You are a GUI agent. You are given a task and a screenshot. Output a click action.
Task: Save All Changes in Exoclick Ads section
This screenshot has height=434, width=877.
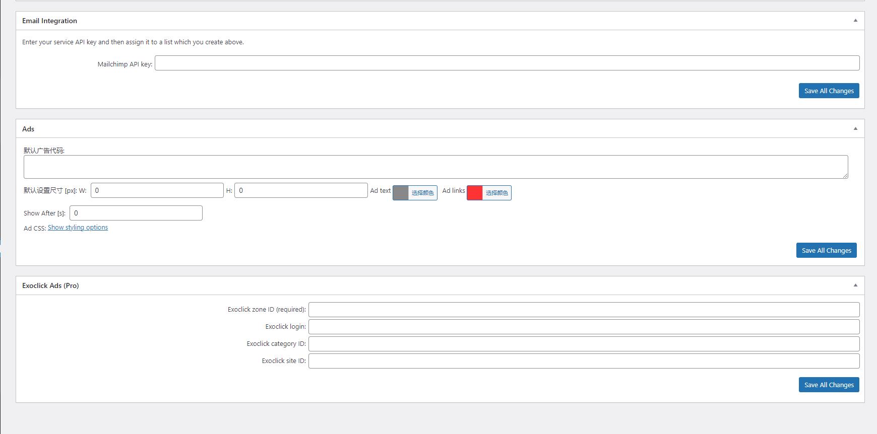click(829, 385)
